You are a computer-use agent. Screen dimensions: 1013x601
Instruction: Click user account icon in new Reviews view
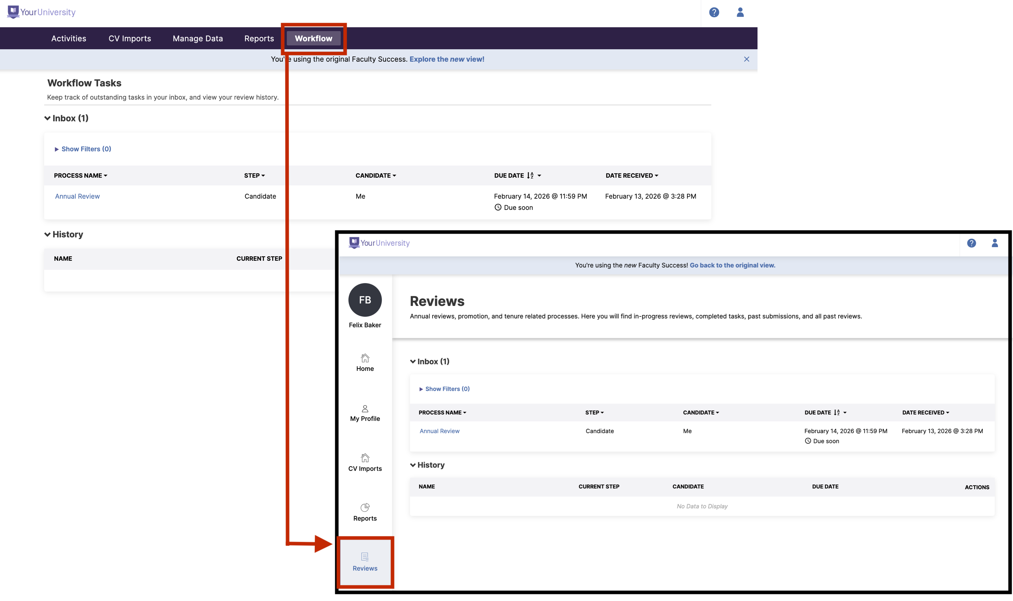pyautogui.click(x=994, y=243)
